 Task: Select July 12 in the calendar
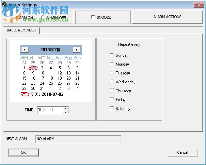(x=60, y=73)
